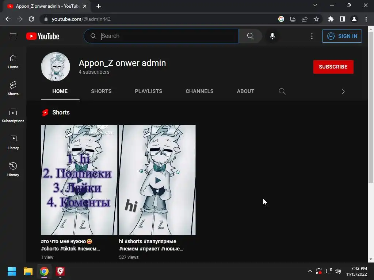Click the YouTube logo

click(x=43, y=36)
